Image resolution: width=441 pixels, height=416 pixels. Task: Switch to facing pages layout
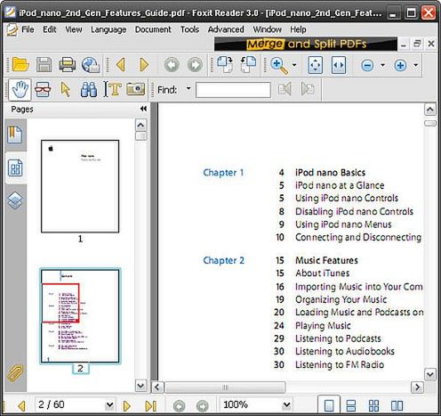click(397, 405)
